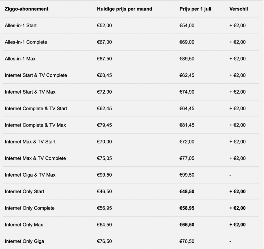
Task: Select the Internet Only Giga row label
Action: click(25, 241)
